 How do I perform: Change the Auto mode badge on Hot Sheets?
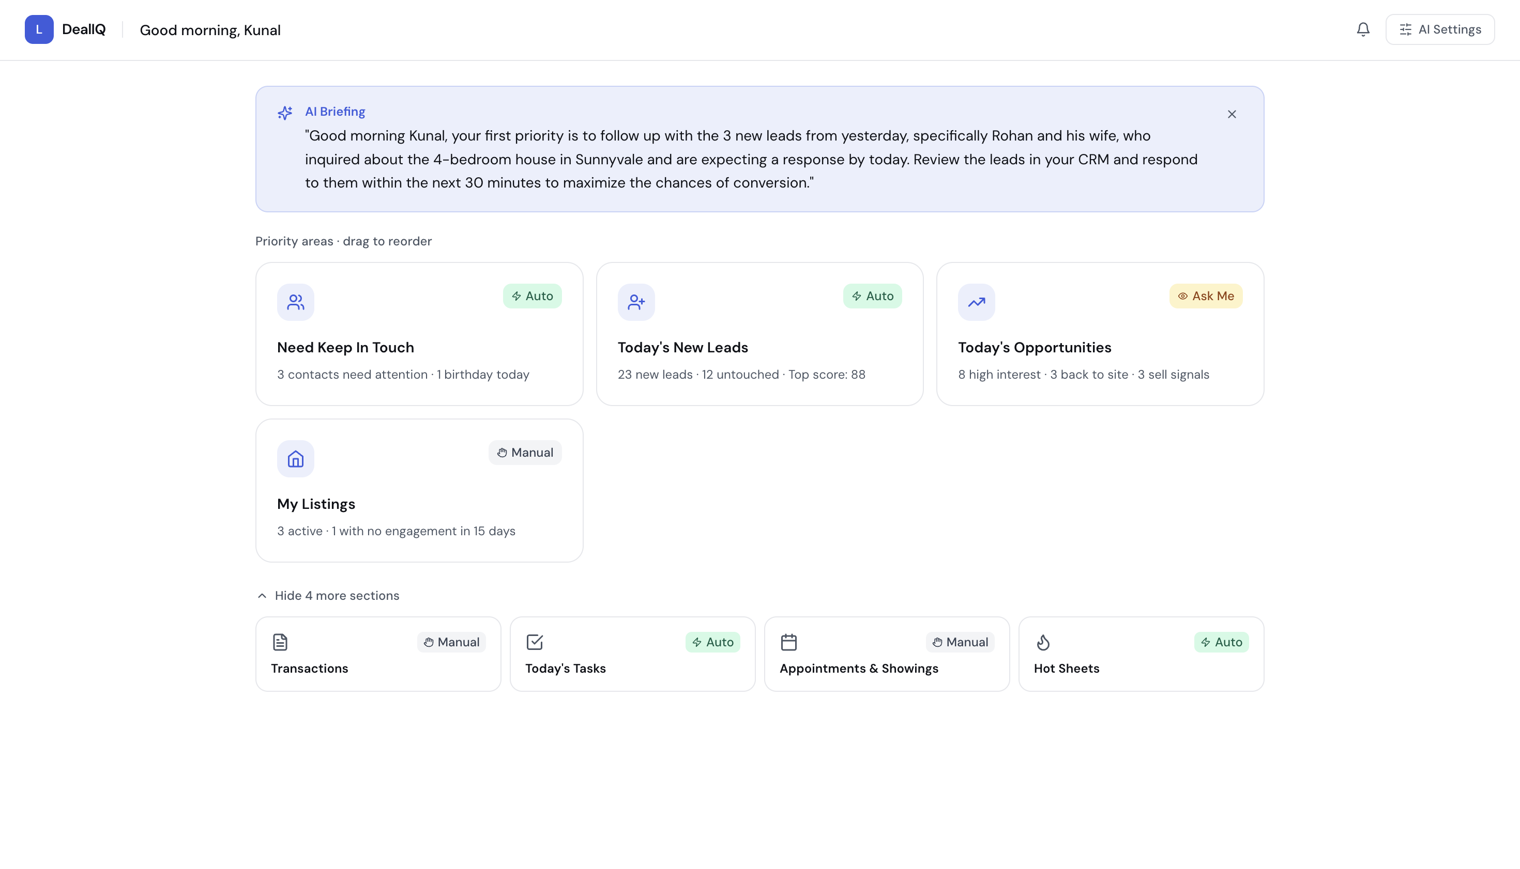(x=1221, y=642)
